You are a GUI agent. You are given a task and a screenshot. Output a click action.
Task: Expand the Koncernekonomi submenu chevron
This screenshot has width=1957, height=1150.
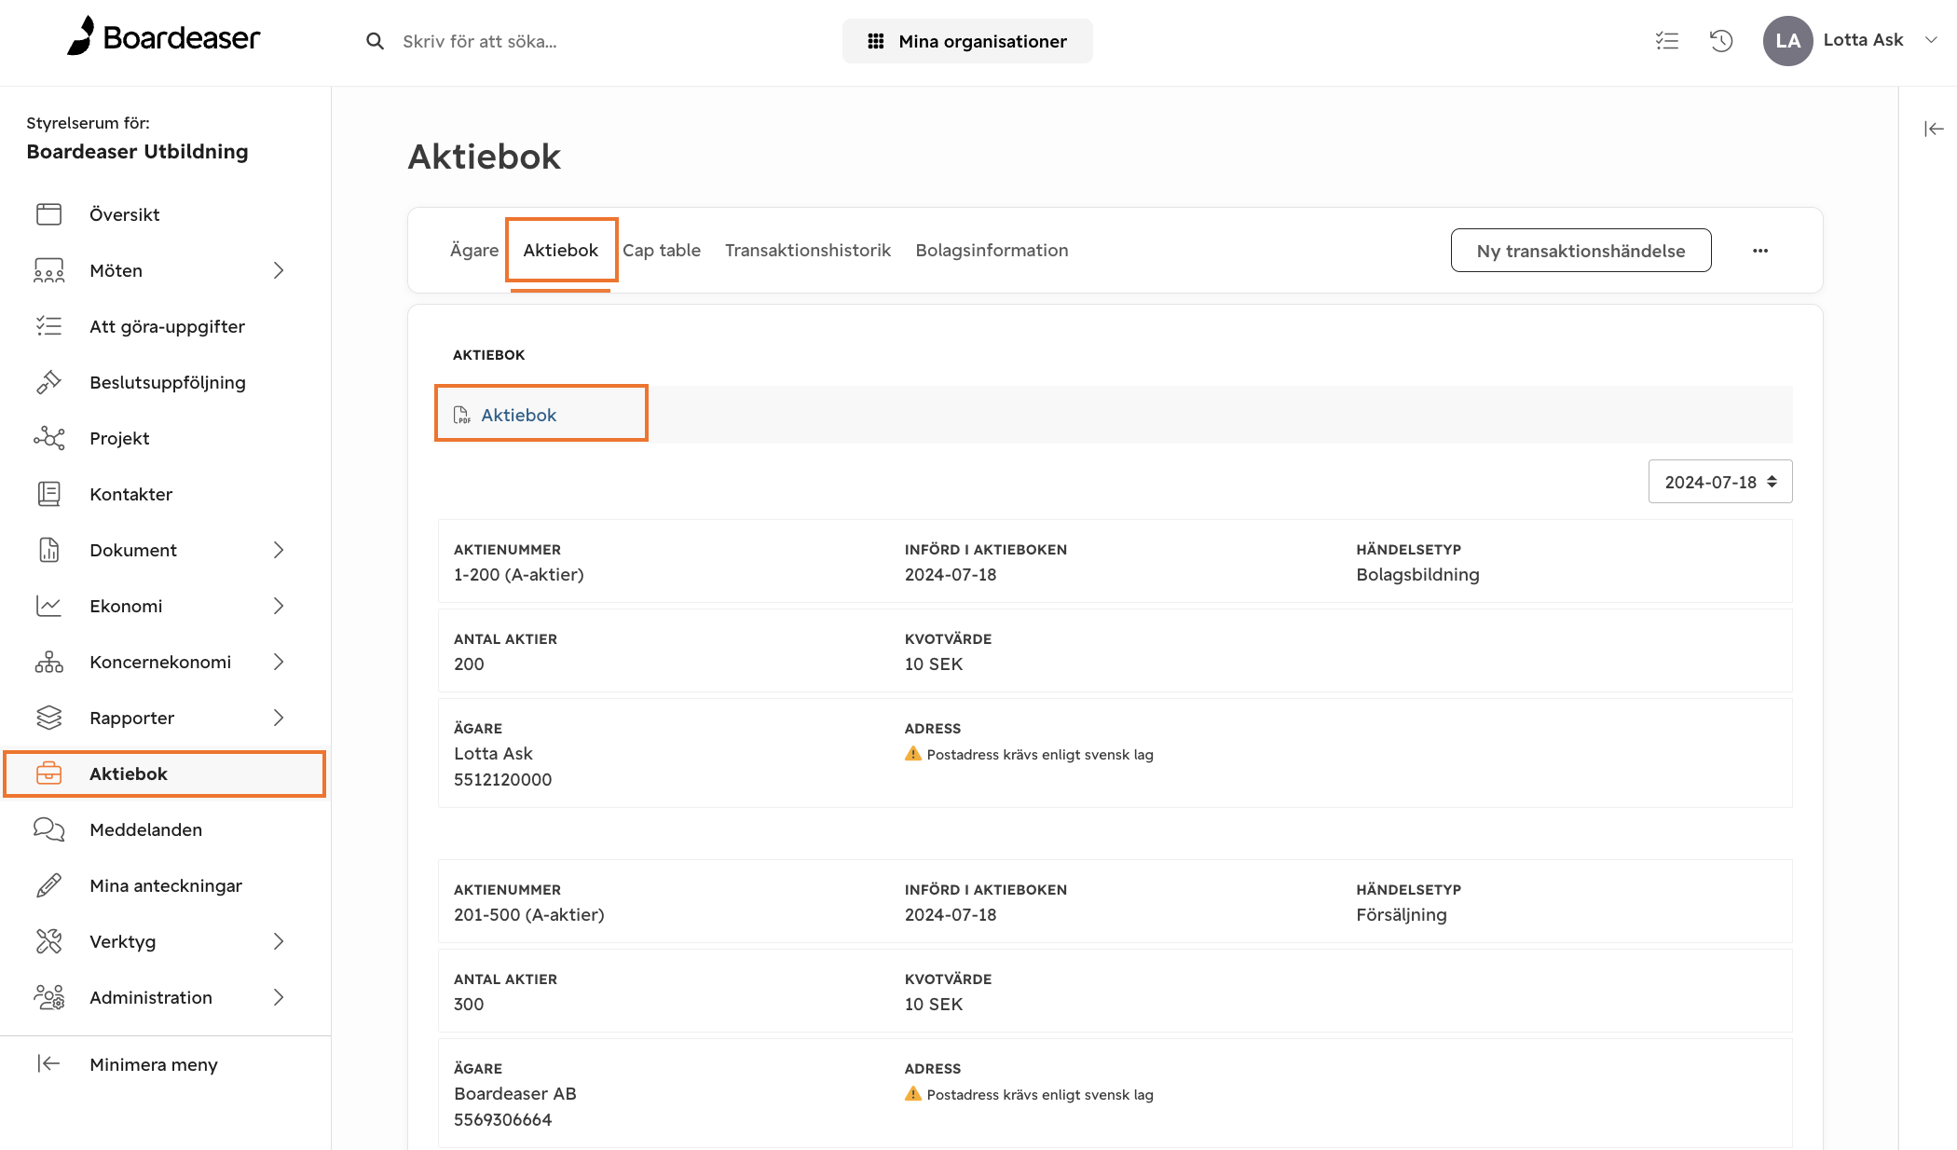[278, 662]
